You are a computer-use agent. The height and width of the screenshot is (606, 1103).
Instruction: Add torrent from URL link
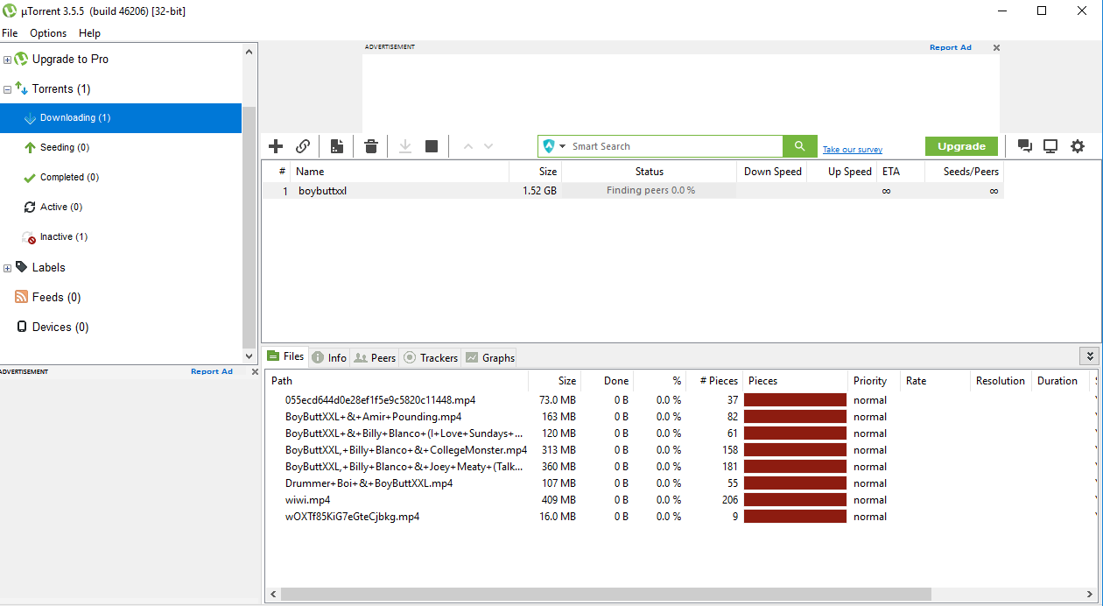coord(303,146)
